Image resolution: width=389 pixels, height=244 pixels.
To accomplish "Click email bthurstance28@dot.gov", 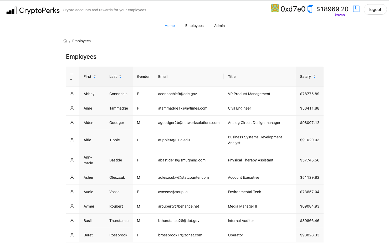I will (179, 221).
